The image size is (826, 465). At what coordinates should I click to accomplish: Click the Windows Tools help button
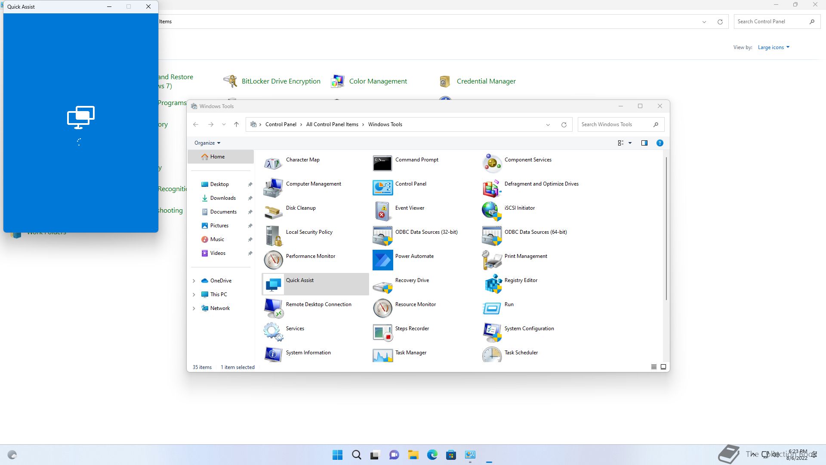point(660,143)
